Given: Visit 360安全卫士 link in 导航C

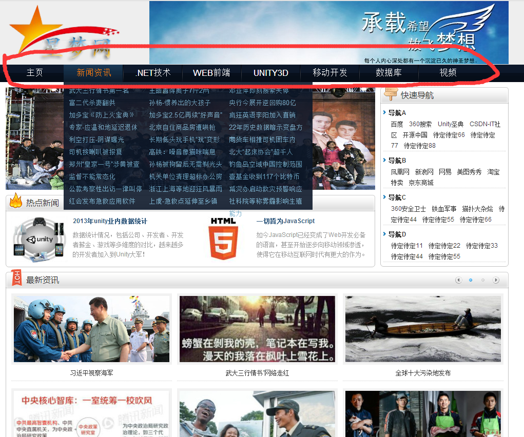Looking at the screenshot, I should [x=409, y=209].
